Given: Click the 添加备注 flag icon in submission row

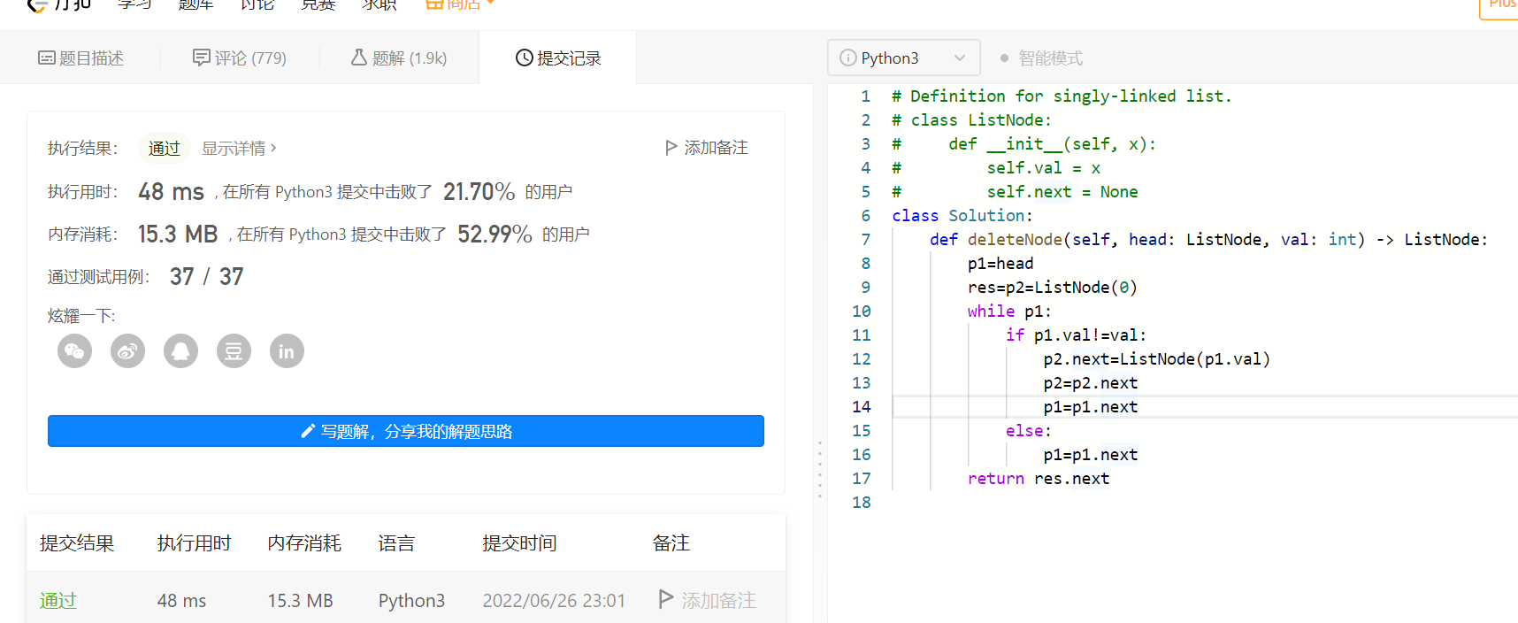Looking at the screenshot, I should [667, 600].
